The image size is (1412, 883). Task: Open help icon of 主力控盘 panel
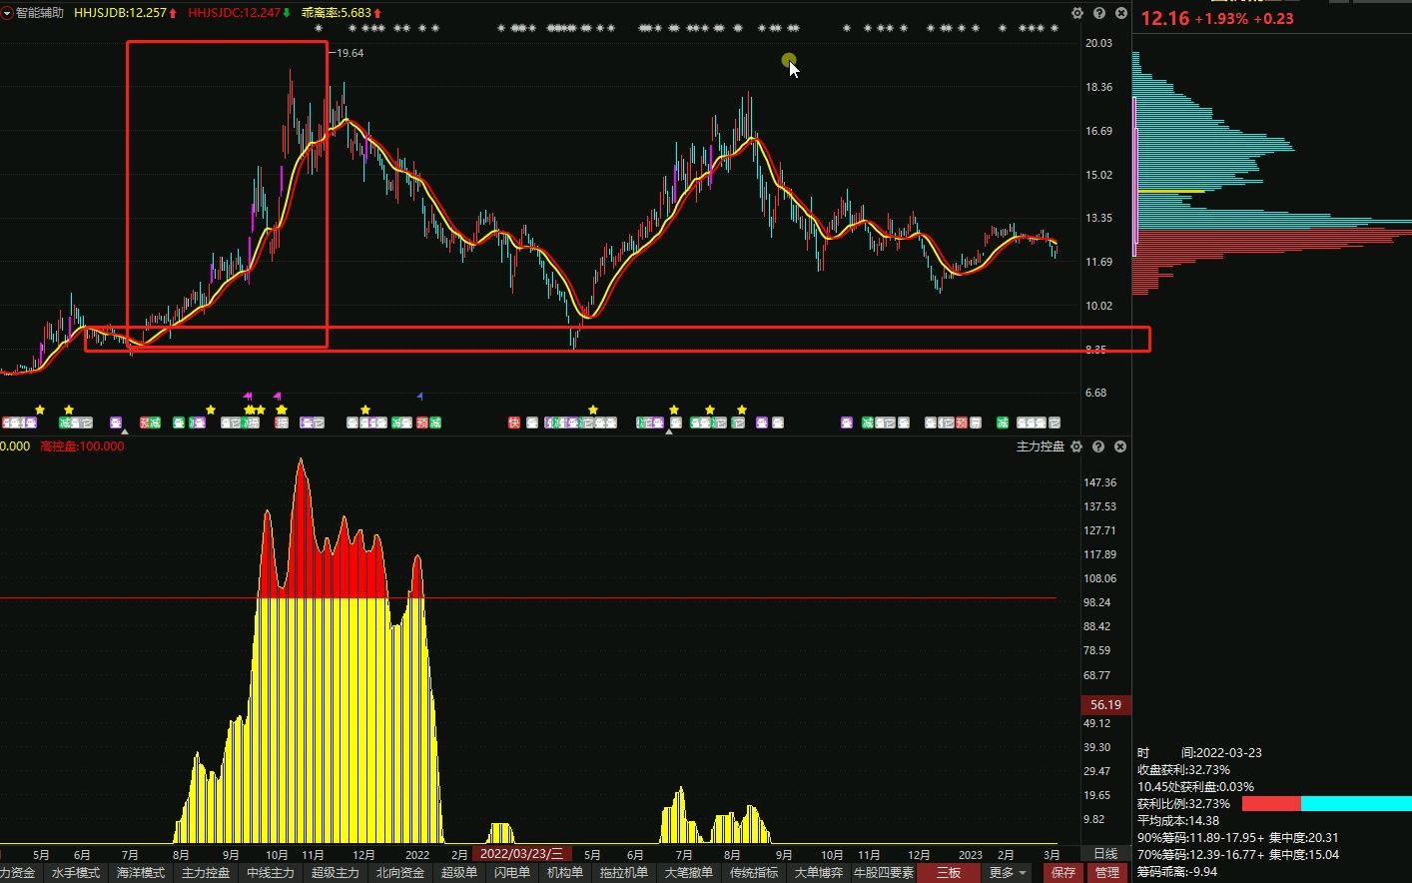1098,446
